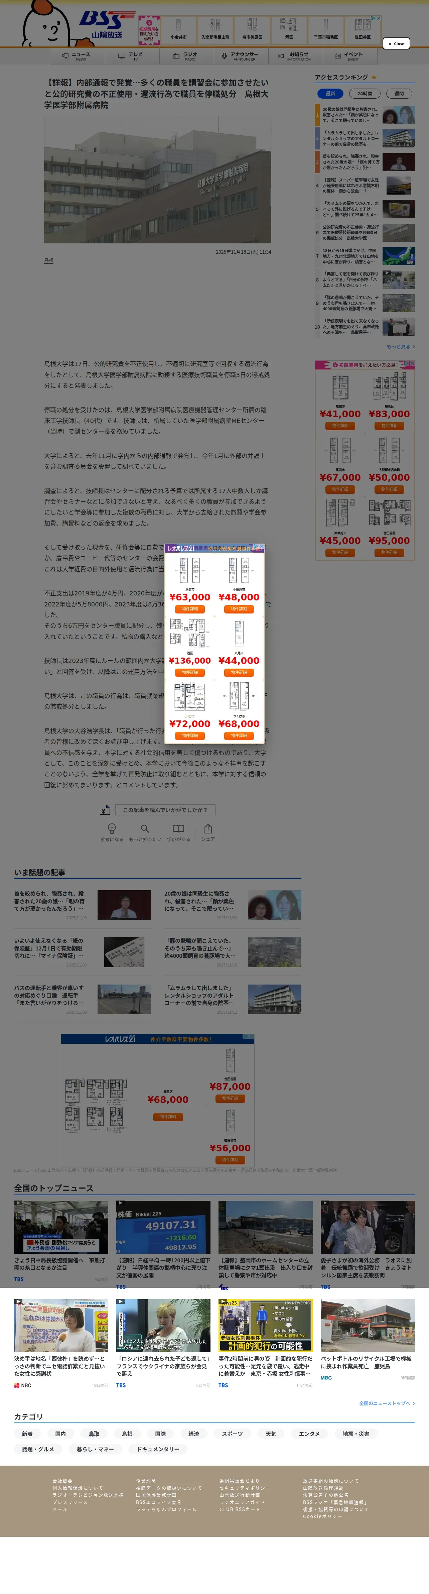This screenshot has width=429, height=1594.
Task: Click 全国のニューストップへ link
Action: (x=386, y=1403)
